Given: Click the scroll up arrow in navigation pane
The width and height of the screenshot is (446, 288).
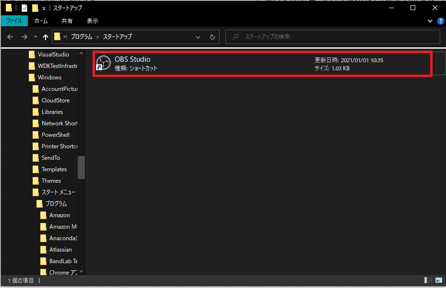Looking at the screenshot, I should tap(82, 54).
